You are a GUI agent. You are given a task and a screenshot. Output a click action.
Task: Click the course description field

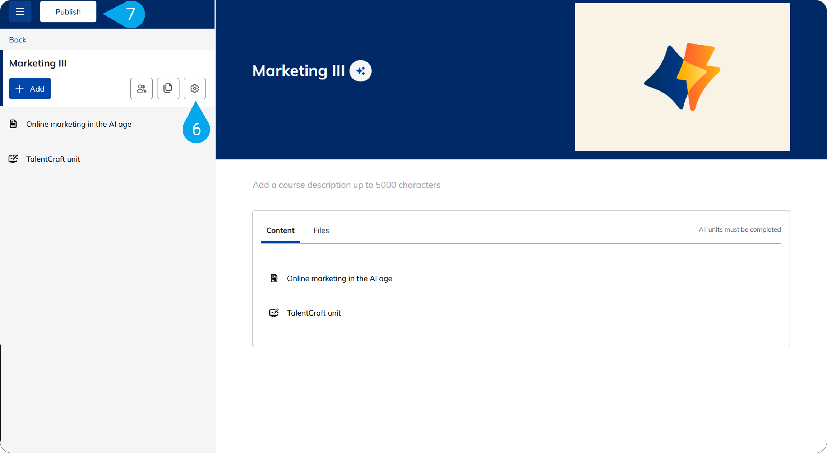pyautogui.click(x=346, y=185)
